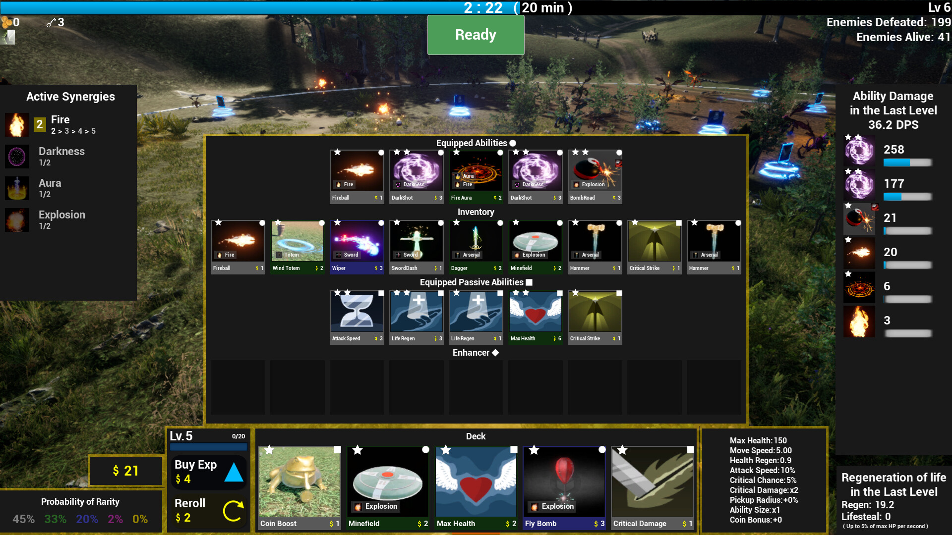
Task: Reroll the deck for $2
Action: pos(208,510)
